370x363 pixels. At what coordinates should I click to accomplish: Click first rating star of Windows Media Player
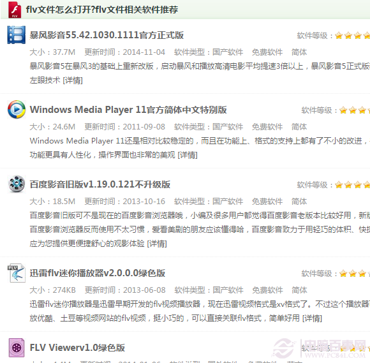click(x=343, y=110)
